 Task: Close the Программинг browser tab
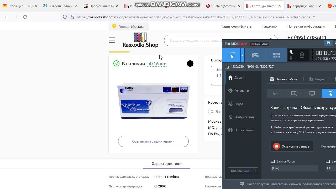pyautogui.click(x=117, y=6)
